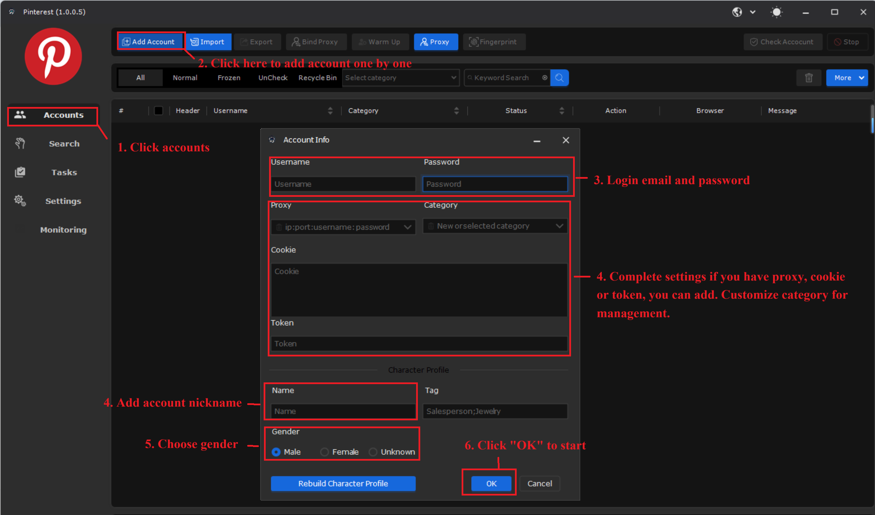875x515 pixels.
Task: Select the Frozen filter tab
Action: (229, 78)
